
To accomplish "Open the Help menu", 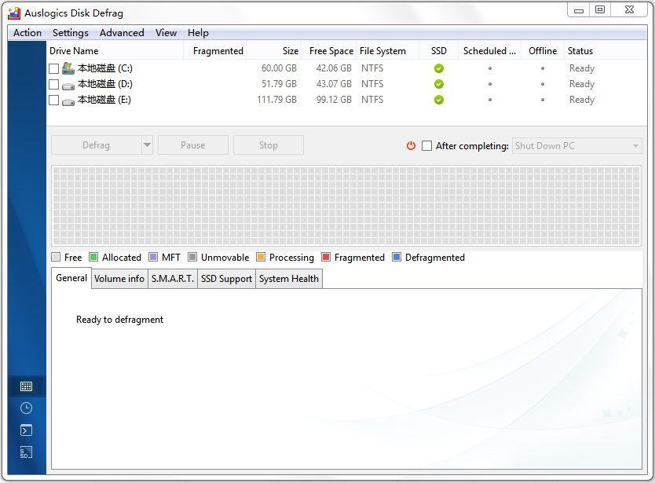I will click(x=198, y=32).
